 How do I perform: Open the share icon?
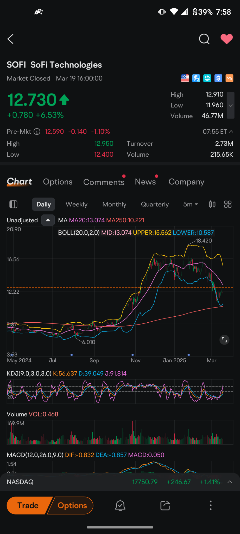(x=165, y=505)
